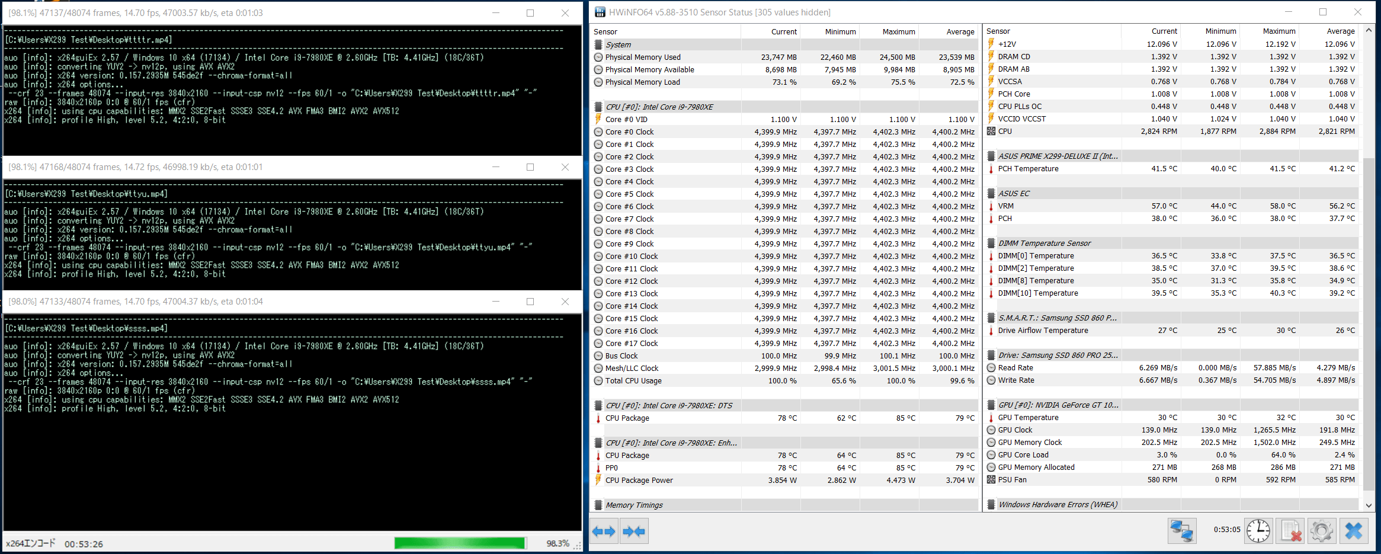Click the left panel Minimum column header
This screenshot has width=1381, height=554.
829,31
